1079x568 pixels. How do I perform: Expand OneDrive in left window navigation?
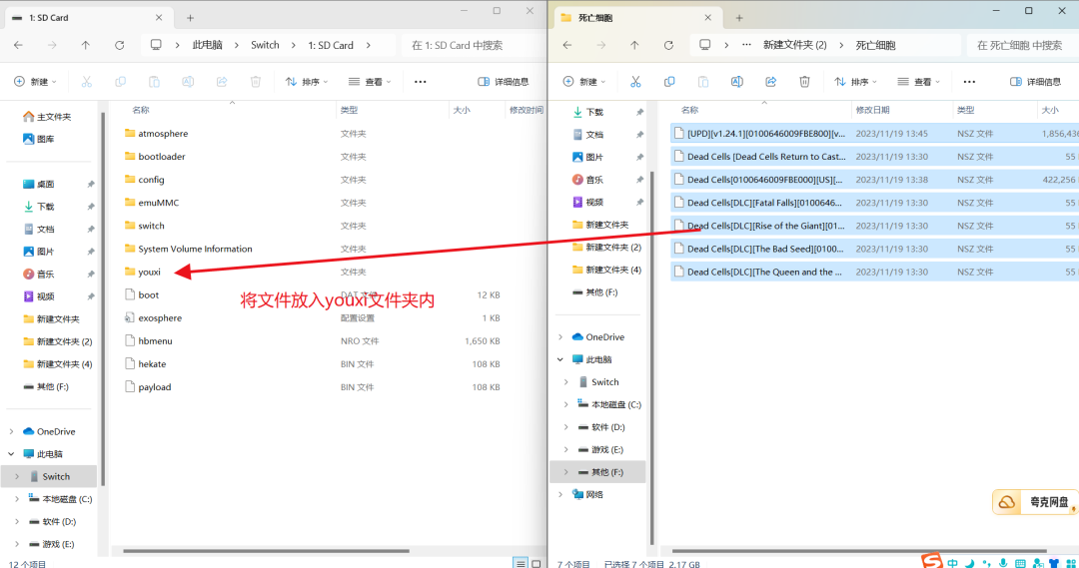(x=11, y=432)
